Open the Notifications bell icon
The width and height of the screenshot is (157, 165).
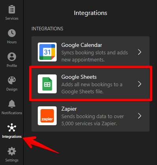click(x=12, y=104)
